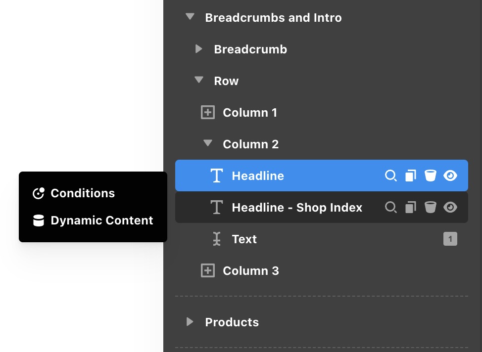
Task: Choose Dynamic Content from the context menu
Action: 101,220
